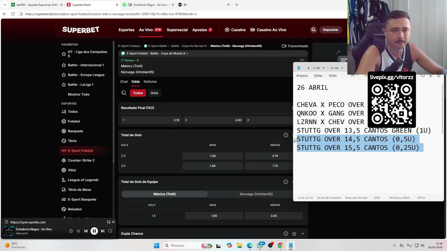The width and height of the screenshot is (447, 251).
Task: Open Arquivo menu in Notepad
Action: coord(302,76)
